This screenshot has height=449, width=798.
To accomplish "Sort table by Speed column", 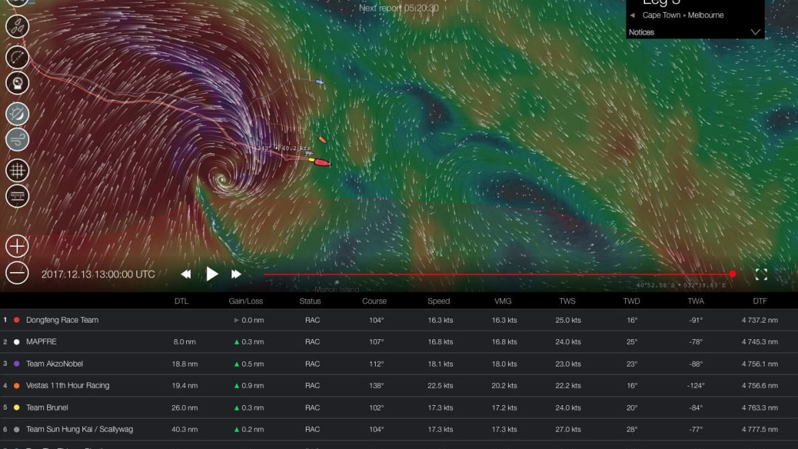I will click(439, 301).
